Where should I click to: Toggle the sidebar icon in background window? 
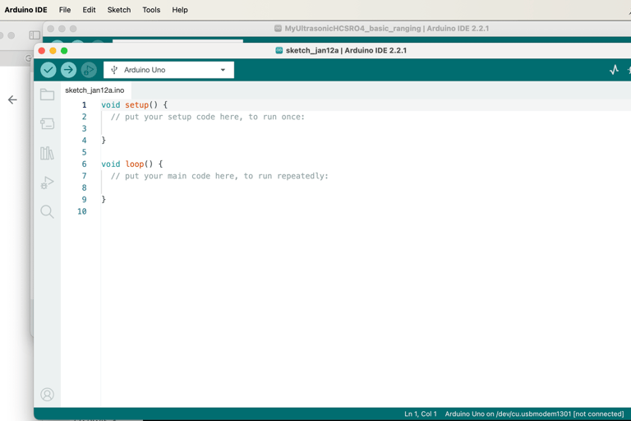(35, 35)
